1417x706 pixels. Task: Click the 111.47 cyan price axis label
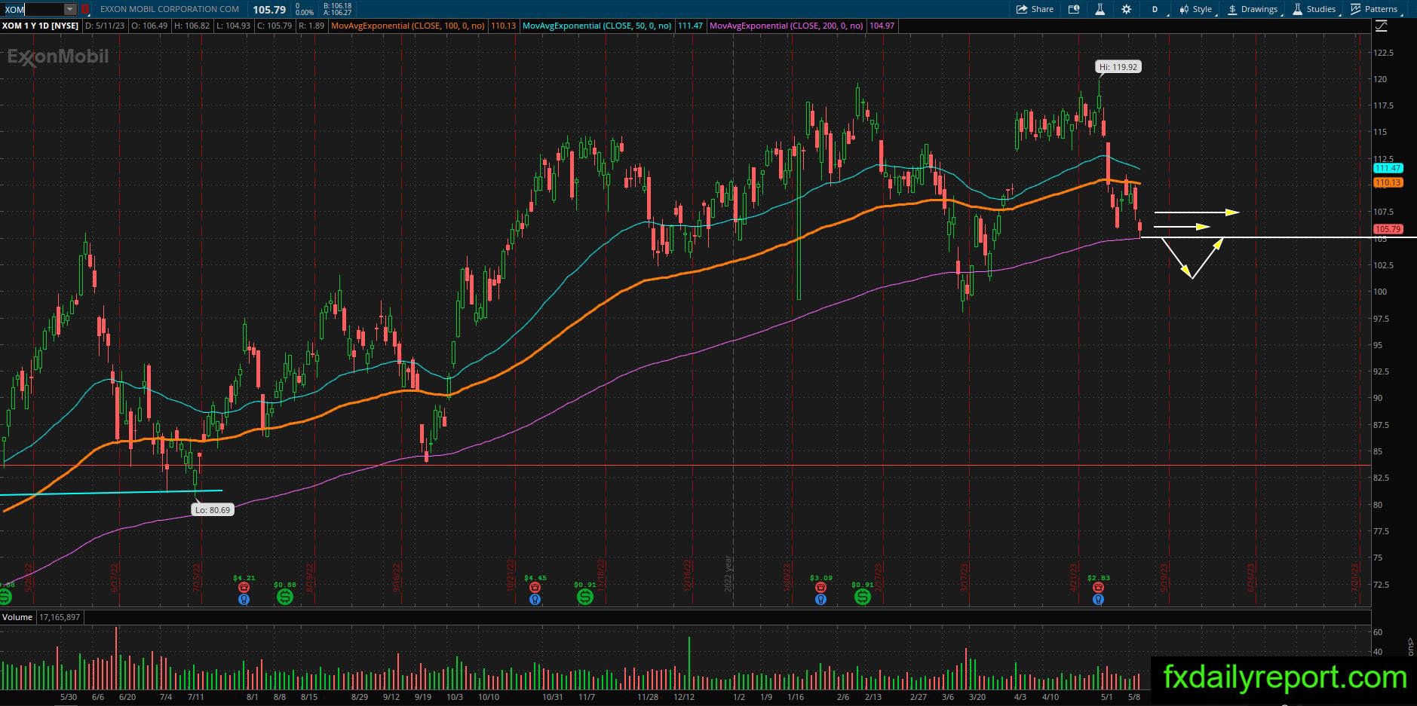click(x=1388, y=168)
